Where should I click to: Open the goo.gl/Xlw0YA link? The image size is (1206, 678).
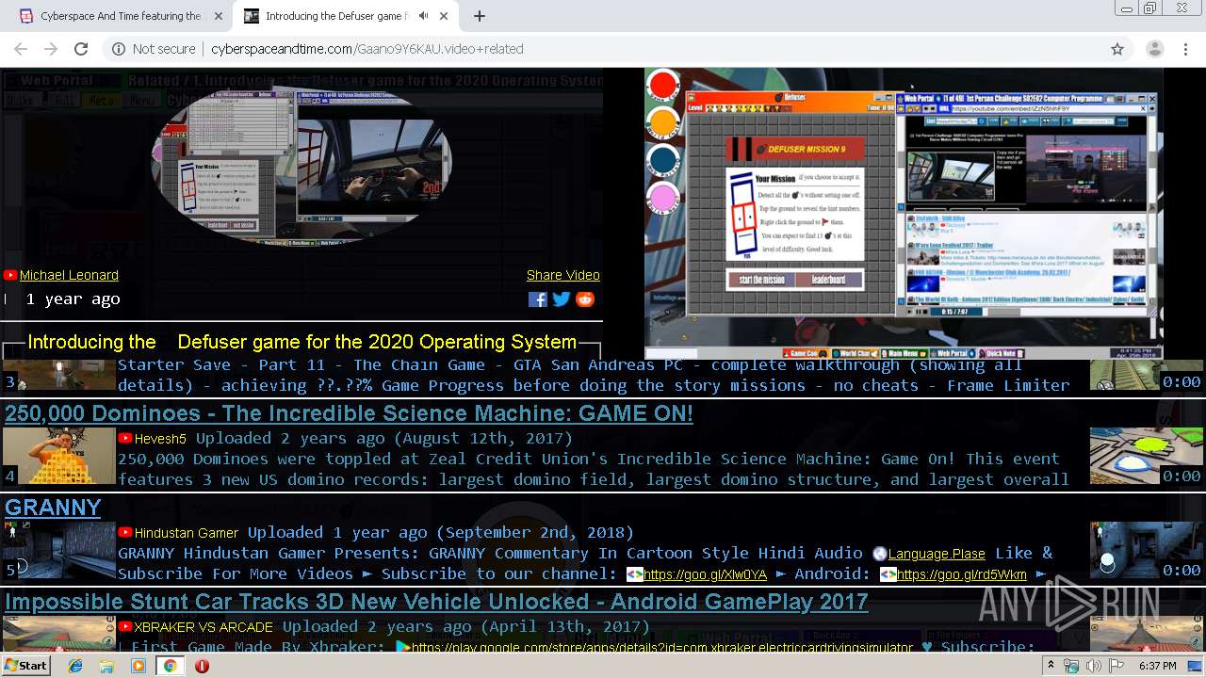coord(705,574)
